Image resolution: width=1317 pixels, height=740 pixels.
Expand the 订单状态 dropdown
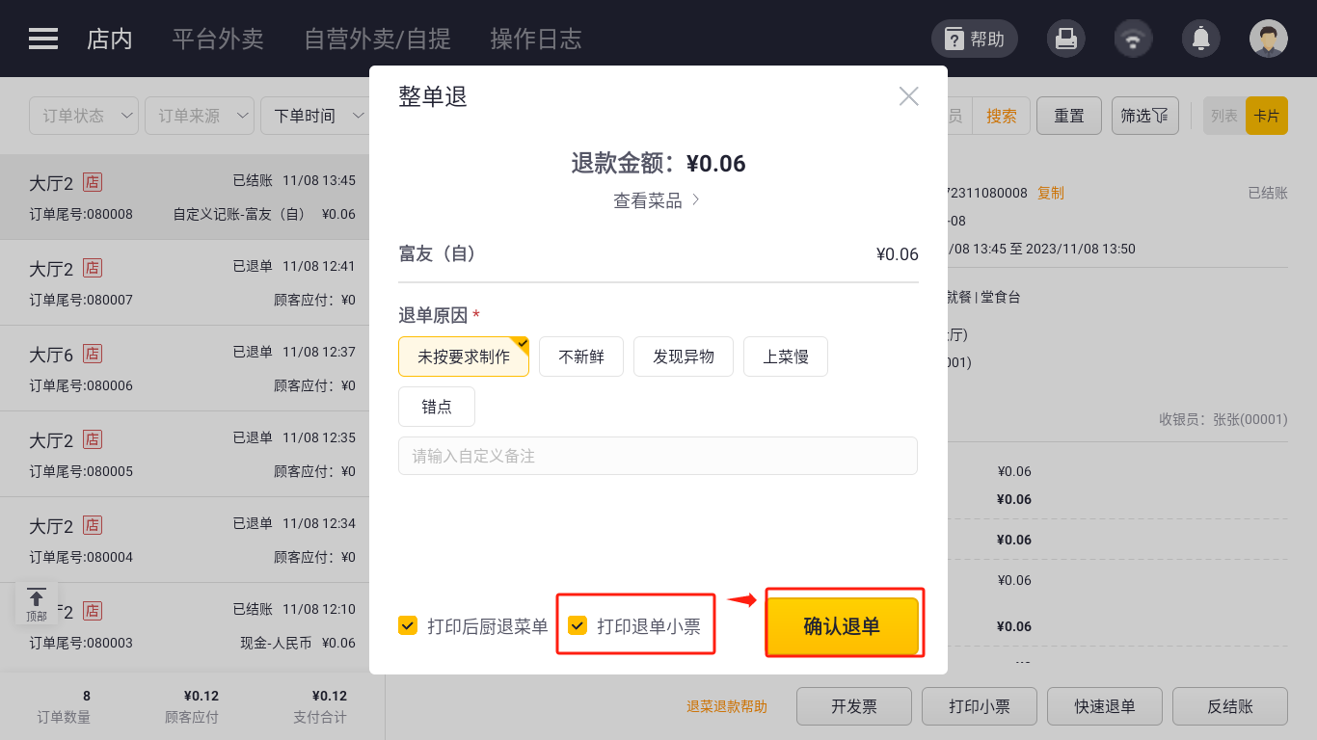pos(85,116)
